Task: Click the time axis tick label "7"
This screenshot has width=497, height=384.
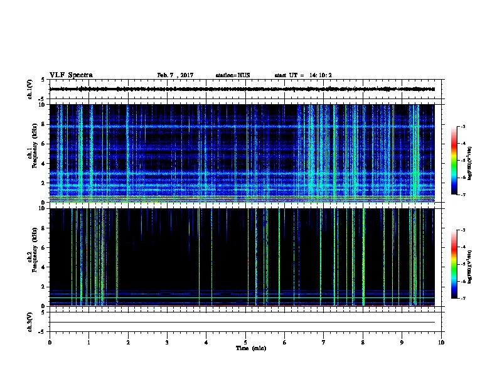Action: pos(324,343)
